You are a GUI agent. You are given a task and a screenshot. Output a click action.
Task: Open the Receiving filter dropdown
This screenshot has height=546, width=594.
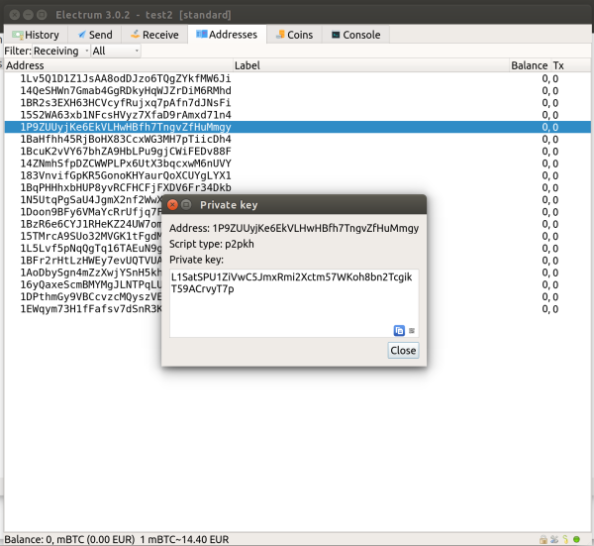coord(60,51)
